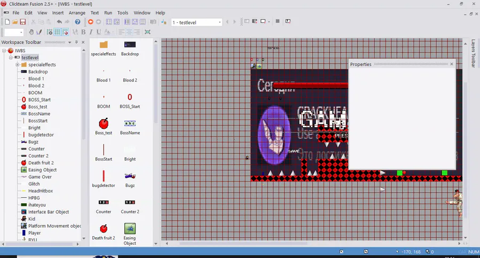Screen dimensions: 480x258
Task: Click the frame editor horizontal scrollbar
Action: 243,243
